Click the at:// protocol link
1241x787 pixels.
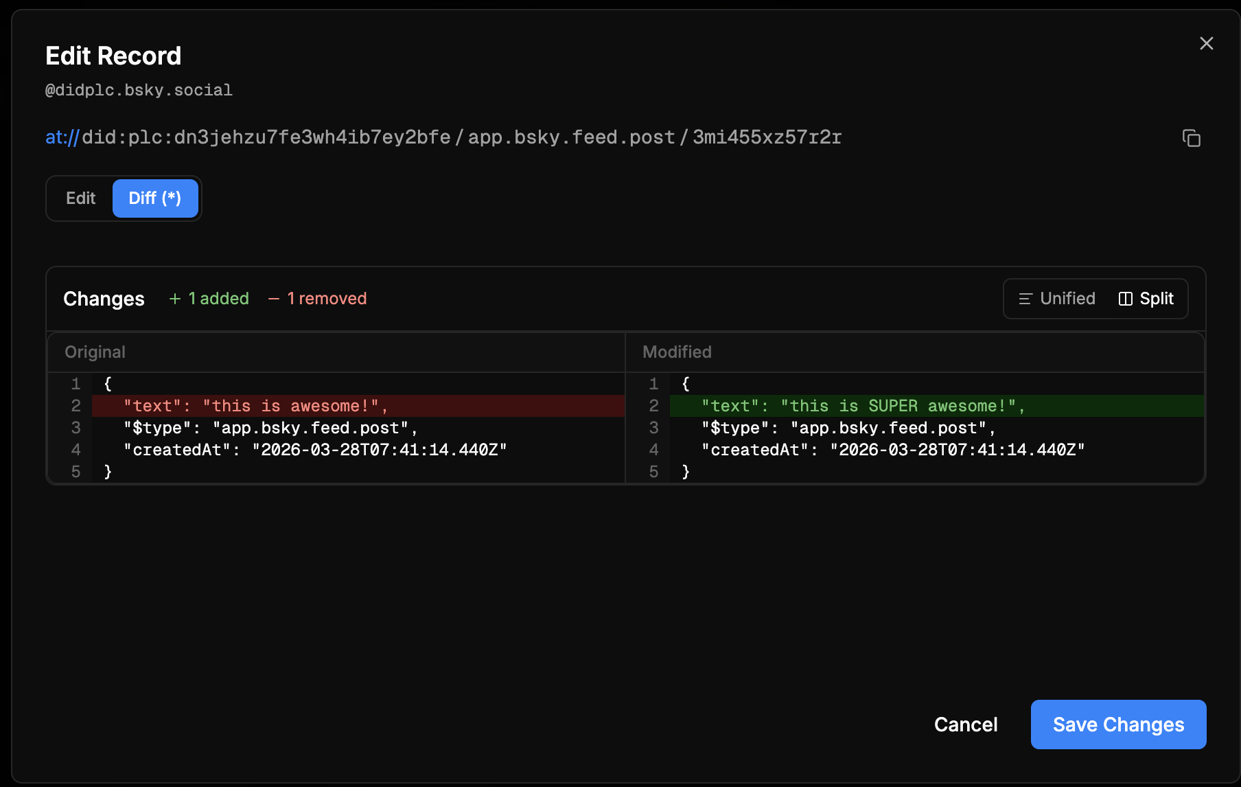[62, 137]
